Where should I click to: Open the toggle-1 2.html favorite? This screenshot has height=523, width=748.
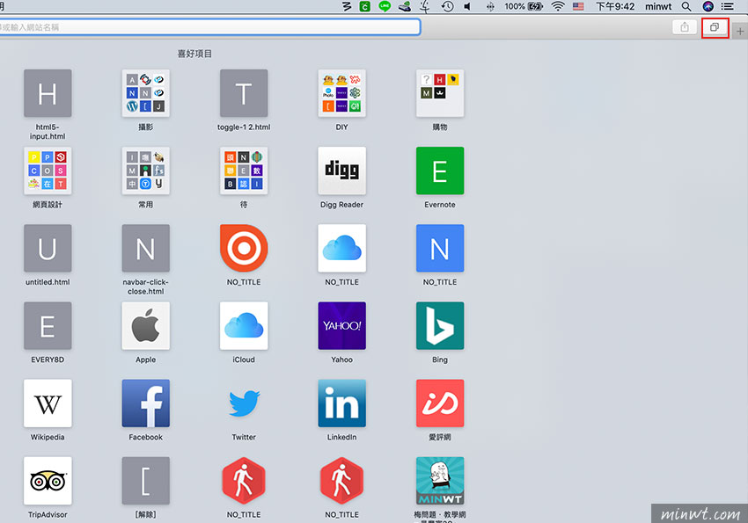244,93
